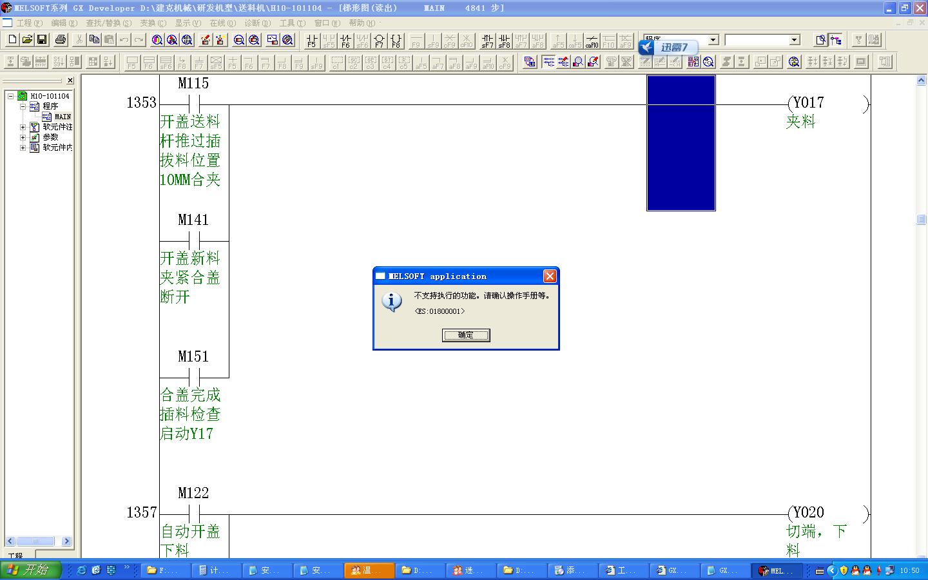
Task: Open the empty combo box dropdown
Action: (x=794, y=40)
